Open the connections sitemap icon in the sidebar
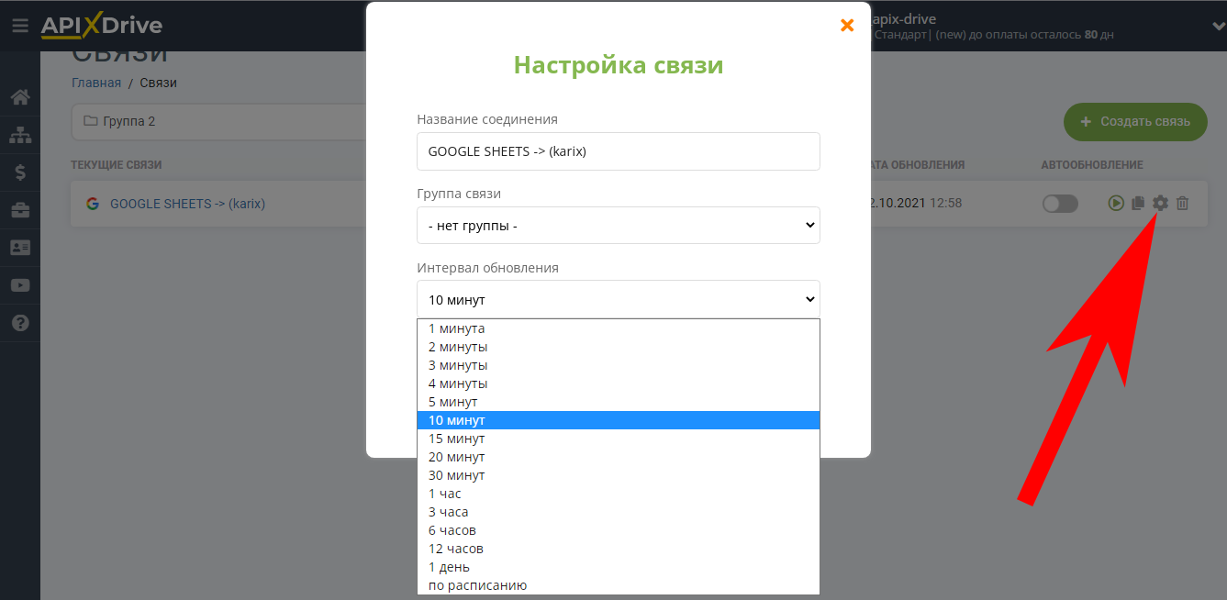1227x600 pixels. pyautogui.click(x=20, y=135)
